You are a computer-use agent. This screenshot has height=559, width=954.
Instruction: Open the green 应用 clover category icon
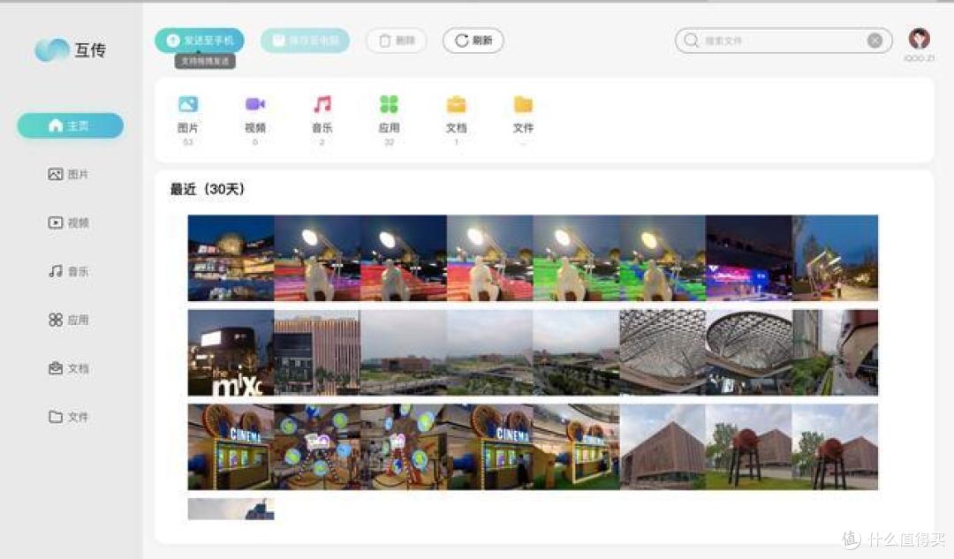(x=389, y=104)
